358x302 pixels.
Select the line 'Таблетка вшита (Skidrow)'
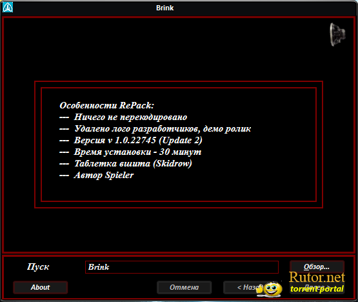[x=126, y=163]
